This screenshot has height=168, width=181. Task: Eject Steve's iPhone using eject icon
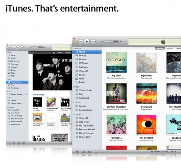click(x=27, y=94)
